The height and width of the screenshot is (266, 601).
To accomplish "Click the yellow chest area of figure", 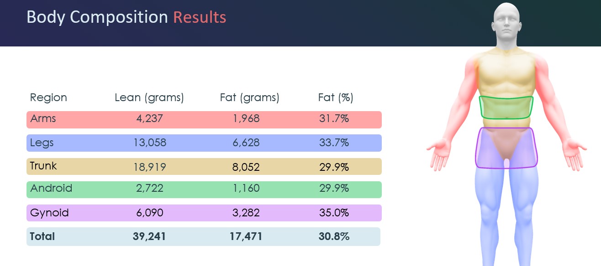I will 506,73.
